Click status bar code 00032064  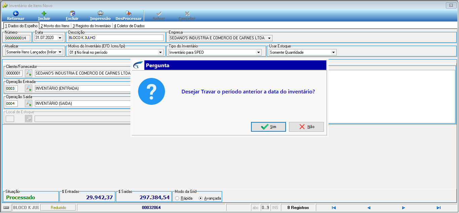(151, 208)
